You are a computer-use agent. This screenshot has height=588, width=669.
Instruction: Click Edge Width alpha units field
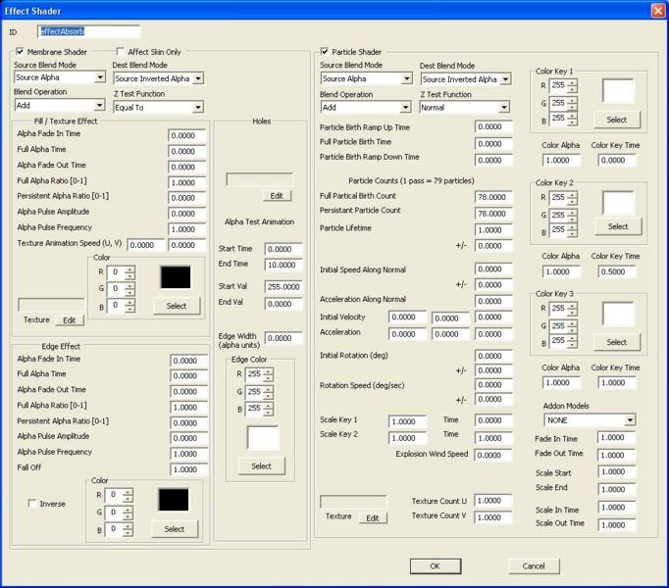pos(283,338)
